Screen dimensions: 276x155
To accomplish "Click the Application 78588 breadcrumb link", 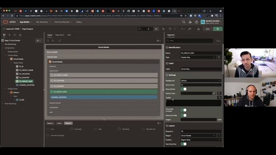I will (13, 29).
